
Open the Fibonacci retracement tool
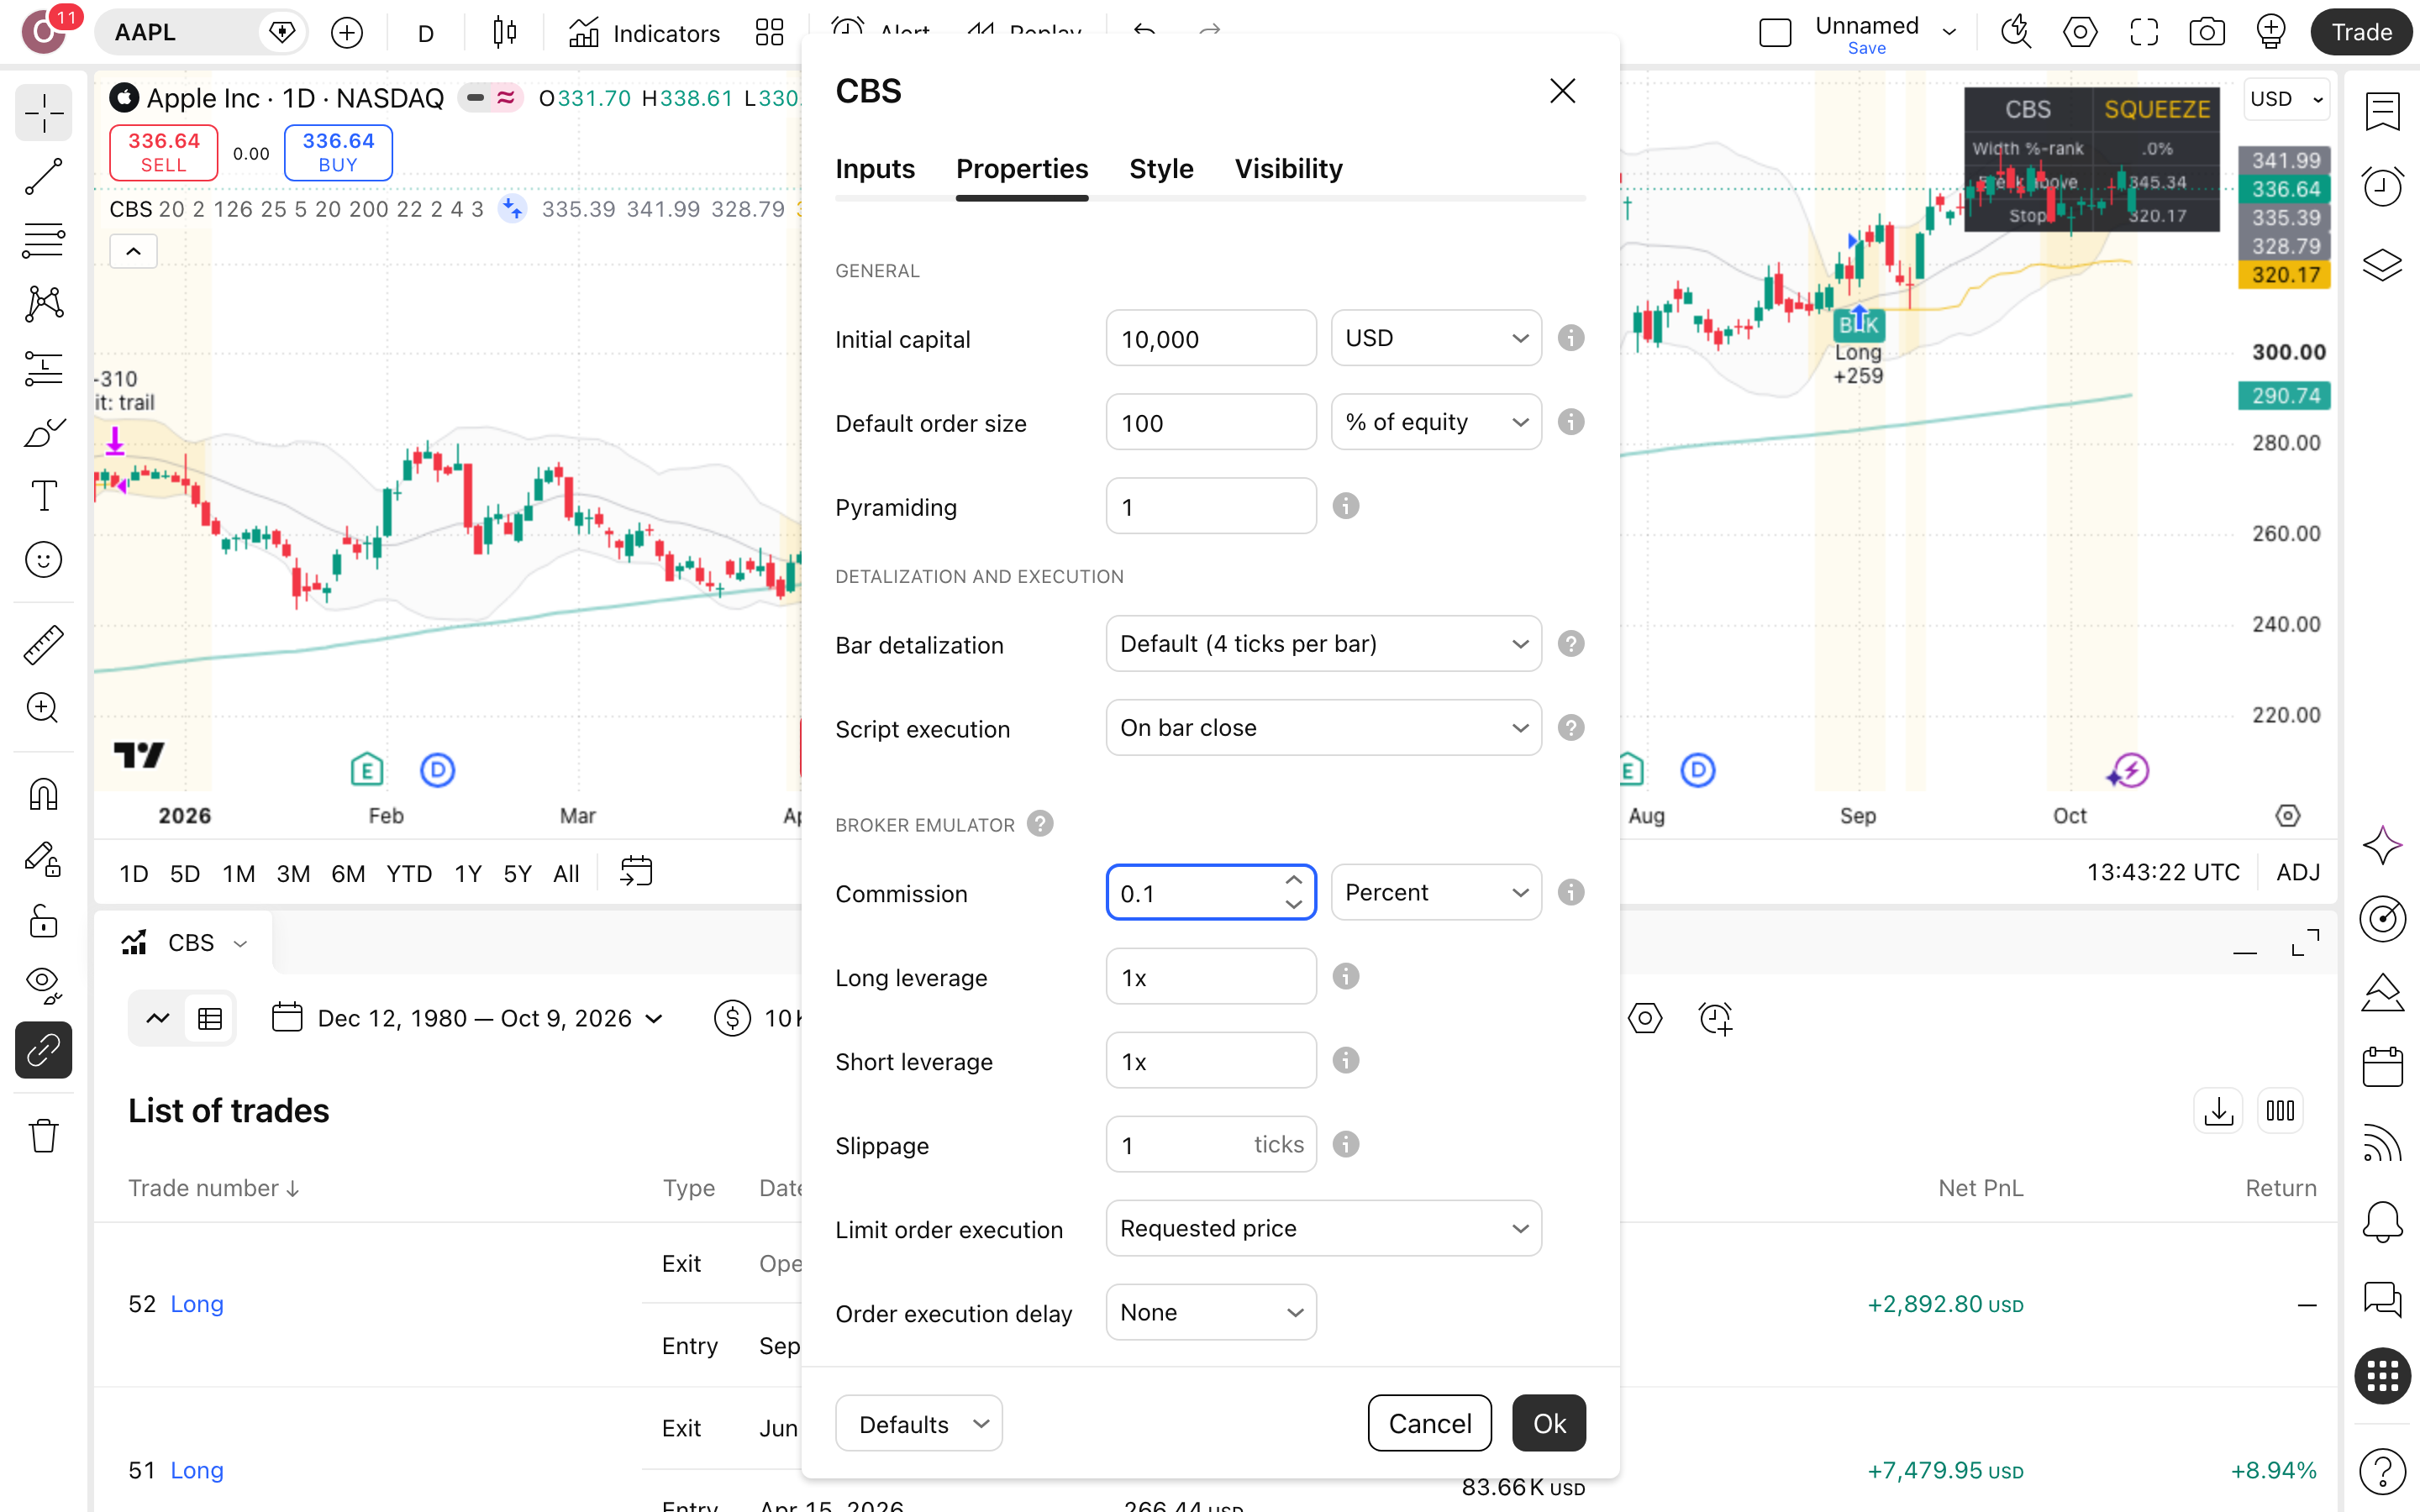[x=43, y=241]
